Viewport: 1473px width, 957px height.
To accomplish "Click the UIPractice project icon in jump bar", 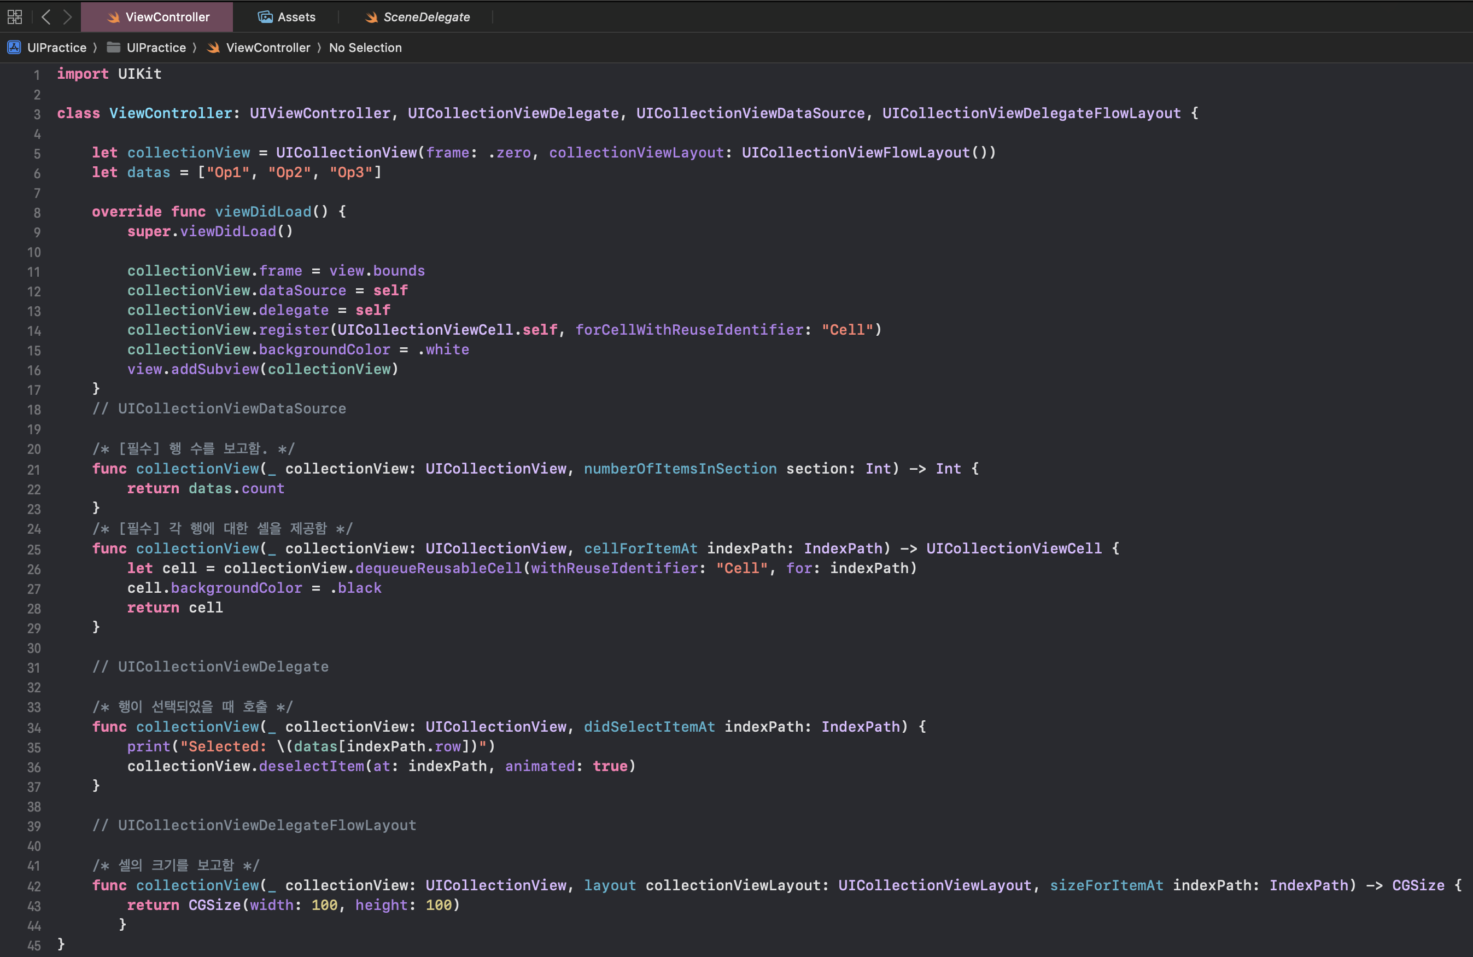I will (x=14, y=48).
